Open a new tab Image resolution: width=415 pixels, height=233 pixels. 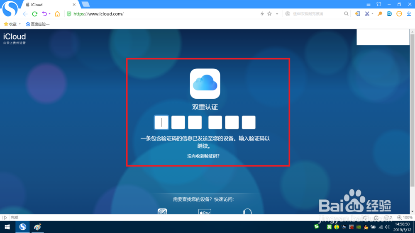point(85,4)
